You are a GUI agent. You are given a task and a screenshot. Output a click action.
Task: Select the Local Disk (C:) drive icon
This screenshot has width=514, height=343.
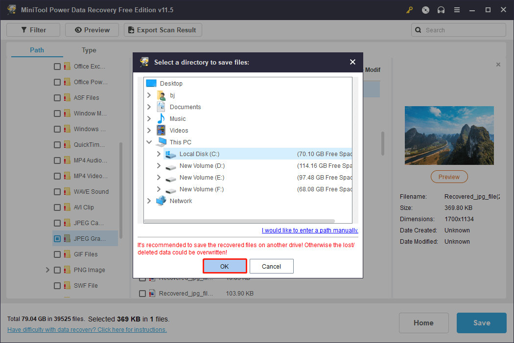(x=170, y=154)
